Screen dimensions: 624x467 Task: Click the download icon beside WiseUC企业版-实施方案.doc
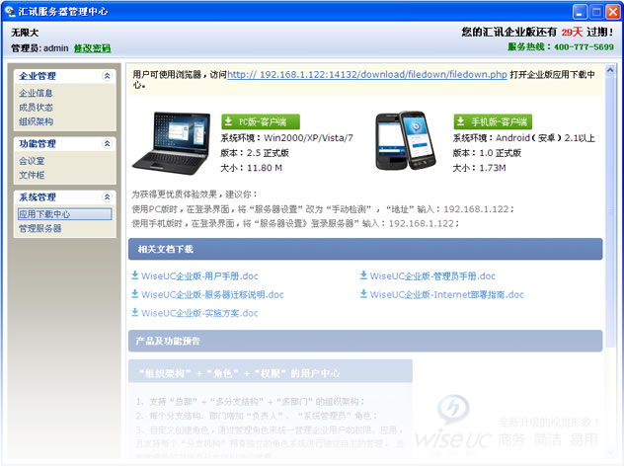[135, 312]
